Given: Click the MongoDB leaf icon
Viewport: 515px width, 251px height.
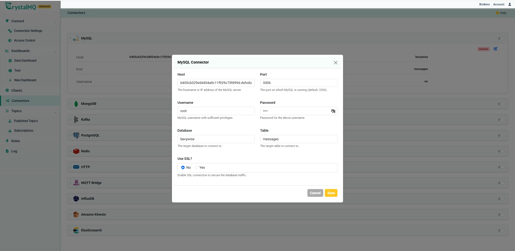Looking at the screenshot, I should point(76,104).
